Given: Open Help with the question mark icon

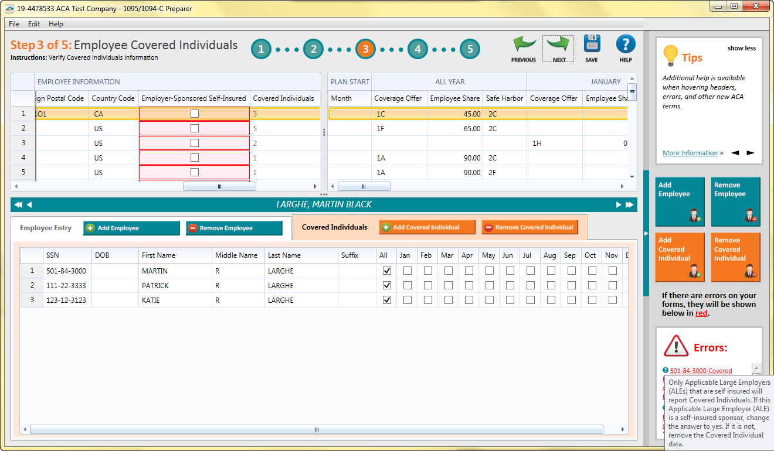Looking at the screenshot, I should (x=625, y=45).
